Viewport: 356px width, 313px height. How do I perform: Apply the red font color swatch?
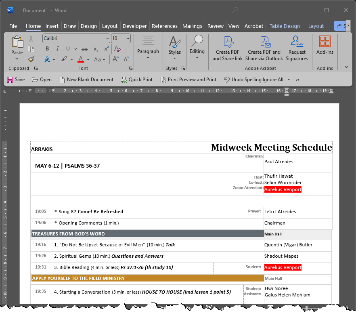click(x=81, y=59)
